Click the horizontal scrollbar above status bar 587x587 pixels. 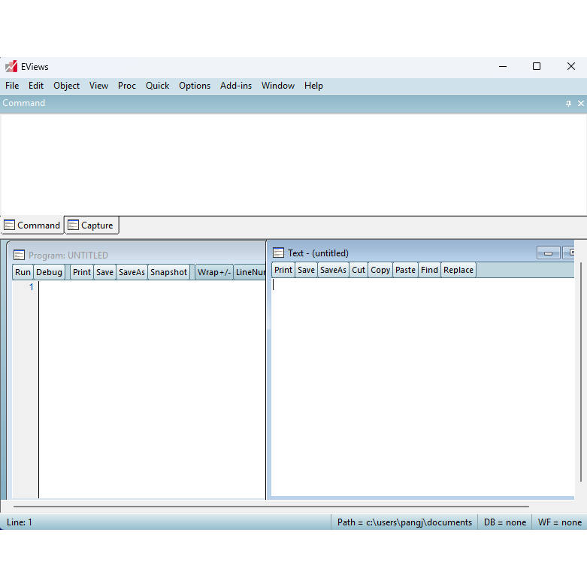[271, 507]
